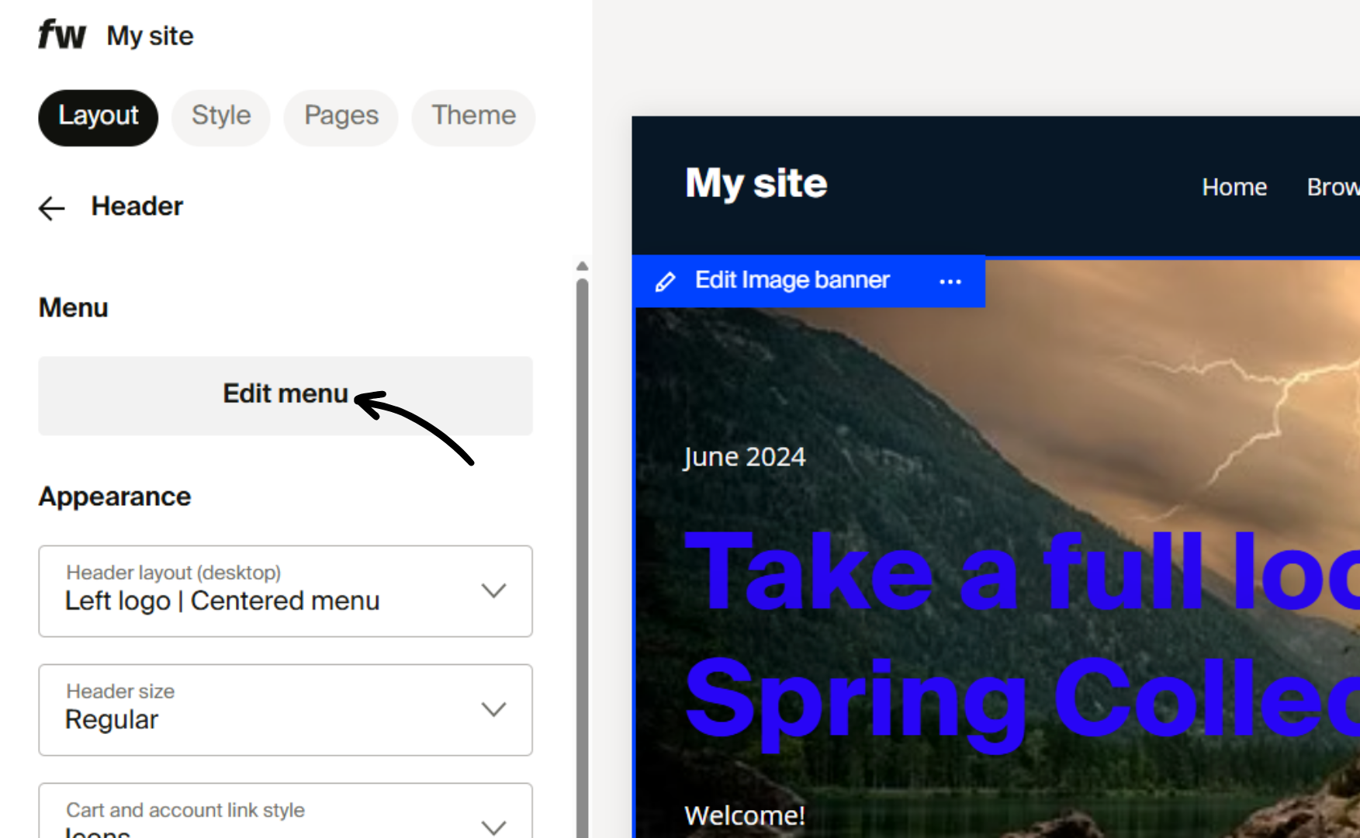Screen dimensions: 1360x838
Task: Open the Theme tab
Action: click(473, 116)
